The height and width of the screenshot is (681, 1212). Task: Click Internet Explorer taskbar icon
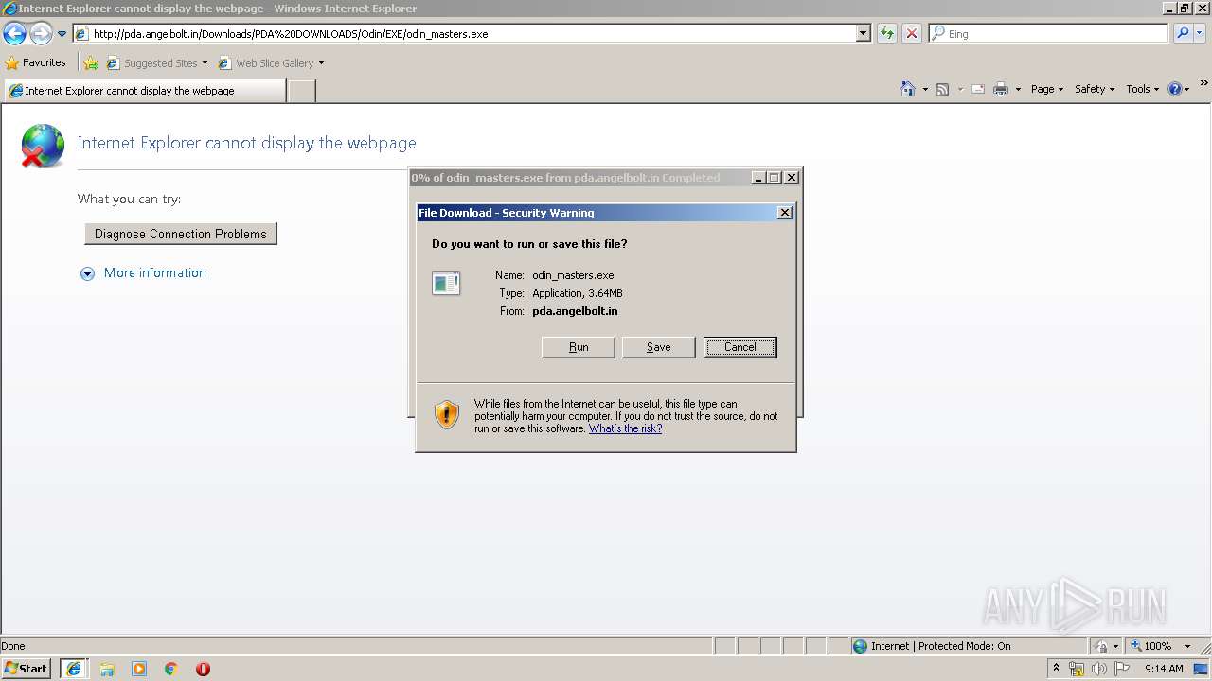[x=74, y=669]
